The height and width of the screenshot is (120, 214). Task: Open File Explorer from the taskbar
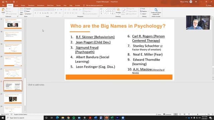63,118
